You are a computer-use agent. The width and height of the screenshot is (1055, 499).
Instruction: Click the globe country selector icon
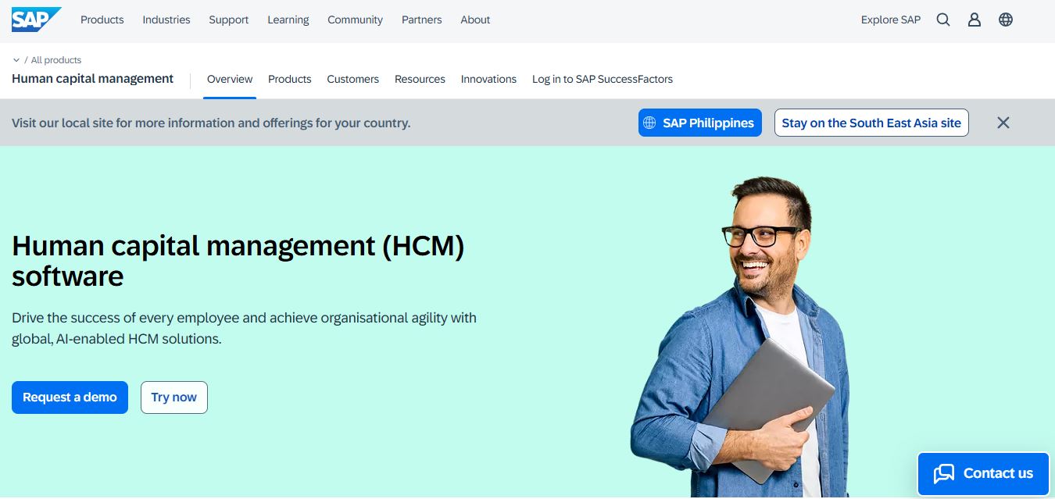coord(1006,20)
